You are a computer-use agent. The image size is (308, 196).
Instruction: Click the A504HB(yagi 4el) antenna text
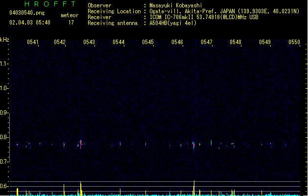click(x=173, y=23)
